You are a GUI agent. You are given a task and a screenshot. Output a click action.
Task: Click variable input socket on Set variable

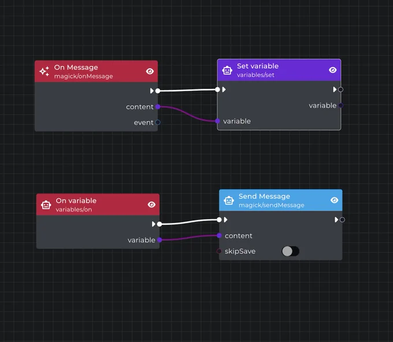(x=217, y=121)
